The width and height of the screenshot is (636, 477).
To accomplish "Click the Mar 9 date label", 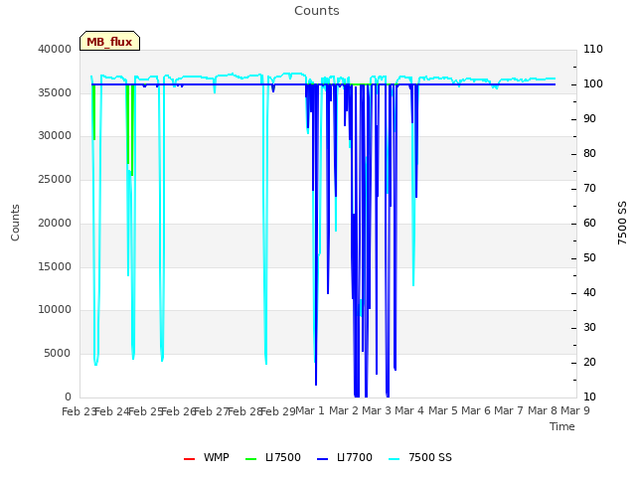I will tap(575, 410).
